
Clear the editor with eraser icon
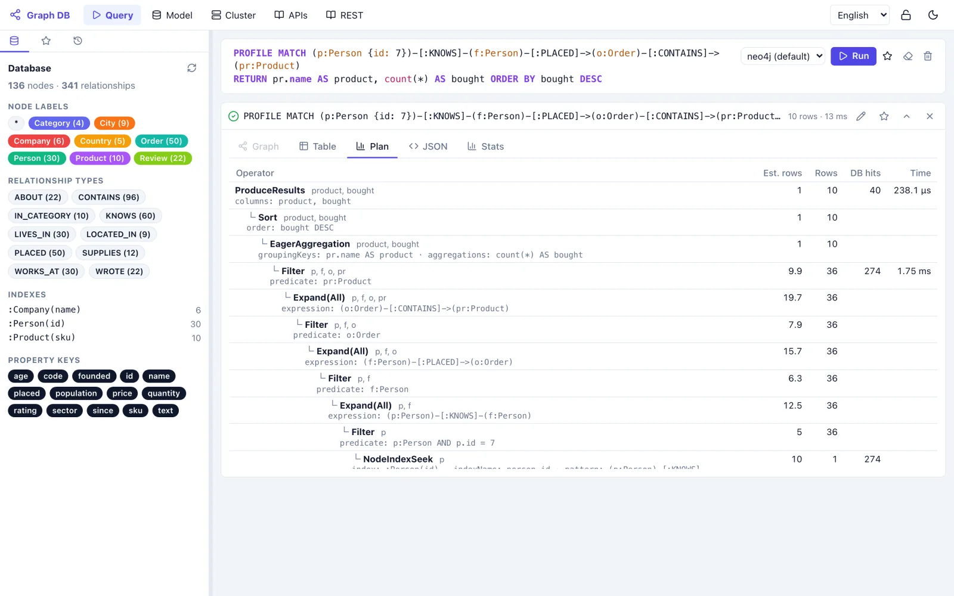pyautogui.click(x=907, y=56)
